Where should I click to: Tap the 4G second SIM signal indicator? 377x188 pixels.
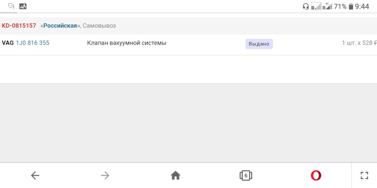coord(327,6)
